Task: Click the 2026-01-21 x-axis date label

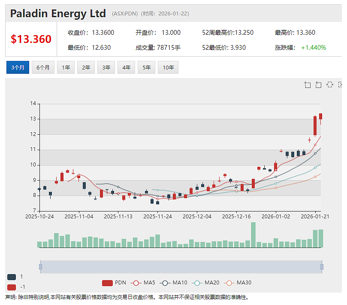Action: point(315,217)
